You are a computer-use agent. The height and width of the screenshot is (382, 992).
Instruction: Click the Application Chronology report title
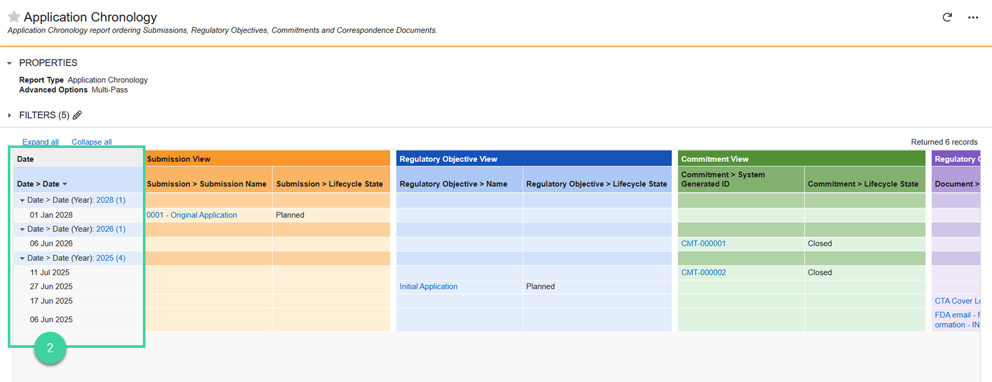[91, 17]
